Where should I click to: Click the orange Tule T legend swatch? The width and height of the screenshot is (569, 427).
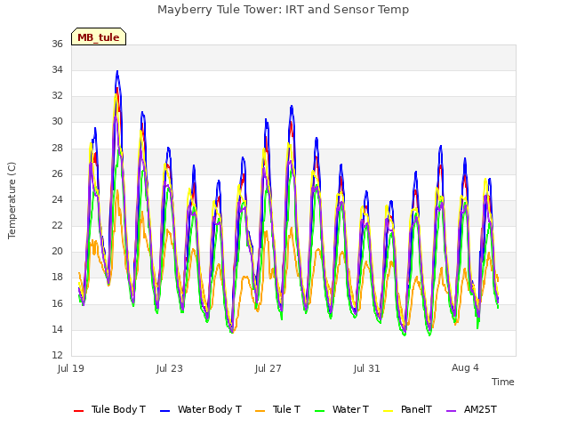pyautogui.click(x=260, y=411)
